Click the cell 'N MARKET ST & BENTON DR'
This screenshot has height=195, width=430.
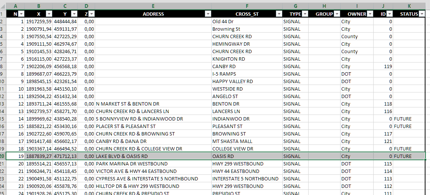(x=153, y=104)
